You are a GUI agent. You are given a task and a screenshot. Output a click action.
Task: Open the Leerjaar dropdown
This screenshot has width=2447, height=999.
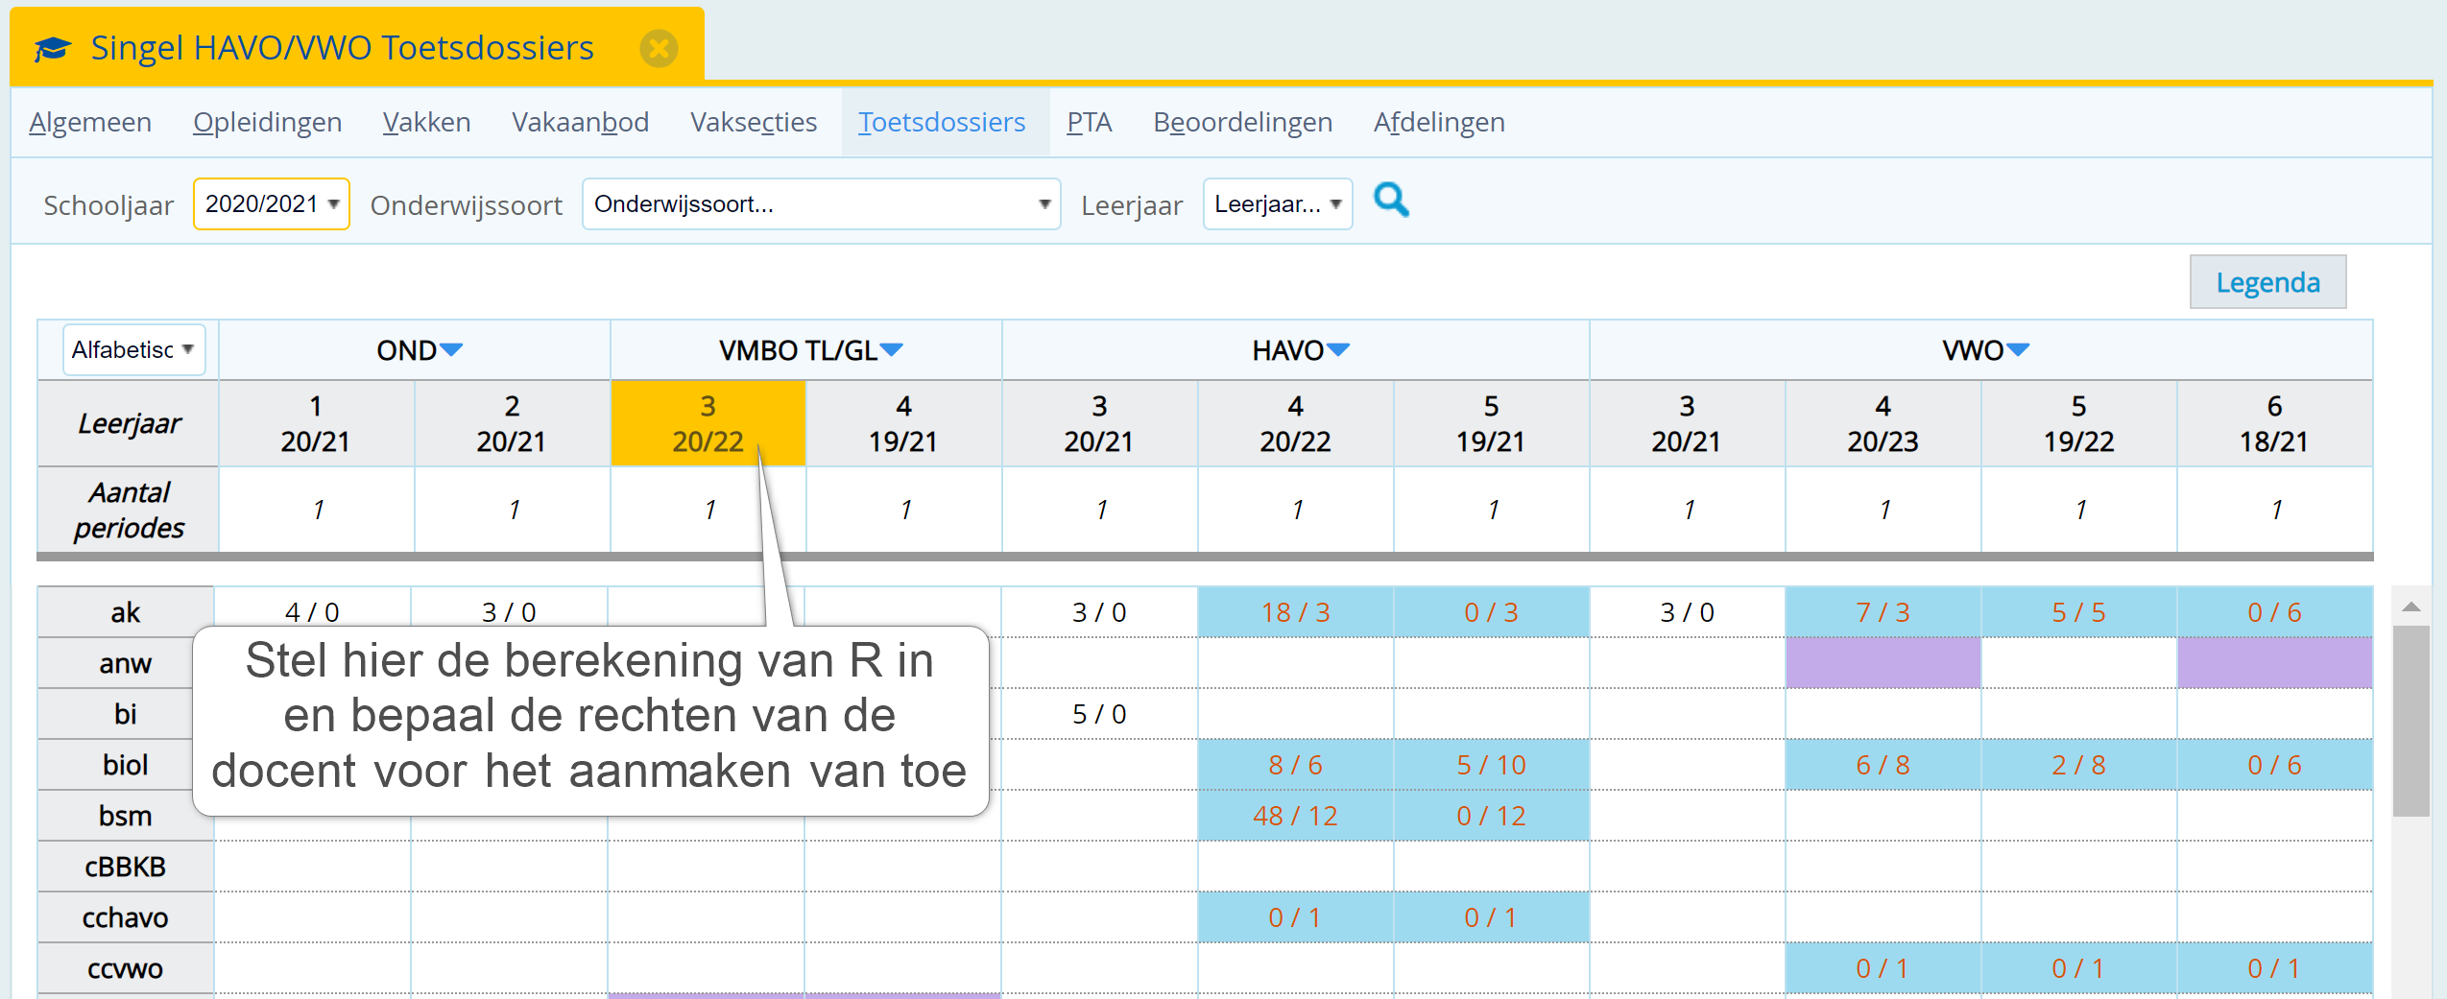click(x=1277, y=203)
